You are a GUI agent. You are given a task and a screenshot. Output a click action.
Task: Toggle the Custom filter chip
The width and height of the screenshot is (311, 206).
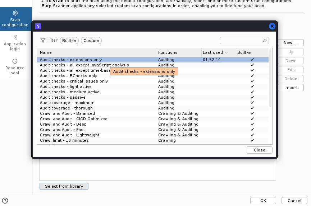pyautogui.click(x=91, y=41)
